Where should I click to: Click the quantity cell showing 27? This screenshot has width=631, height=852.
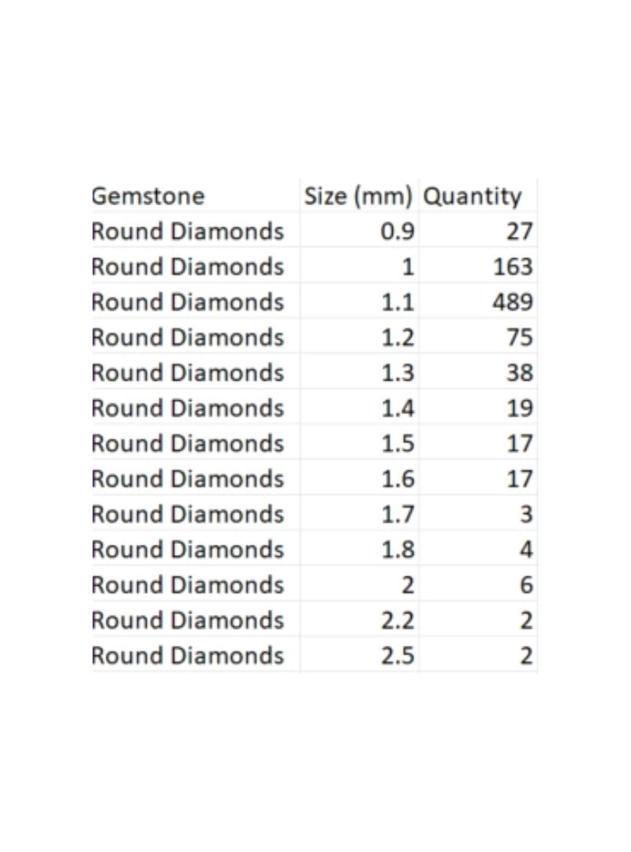(x=519, y=231)
